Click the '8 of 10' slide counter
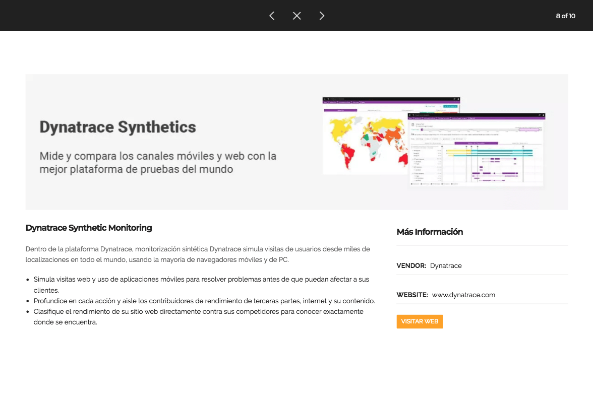Screen dimensions: 593x401 565,16
